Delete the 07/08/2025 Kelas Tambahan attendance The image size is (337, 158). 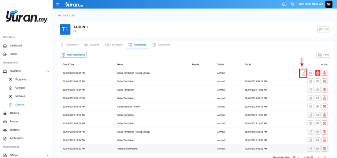(x=325, y=81)
